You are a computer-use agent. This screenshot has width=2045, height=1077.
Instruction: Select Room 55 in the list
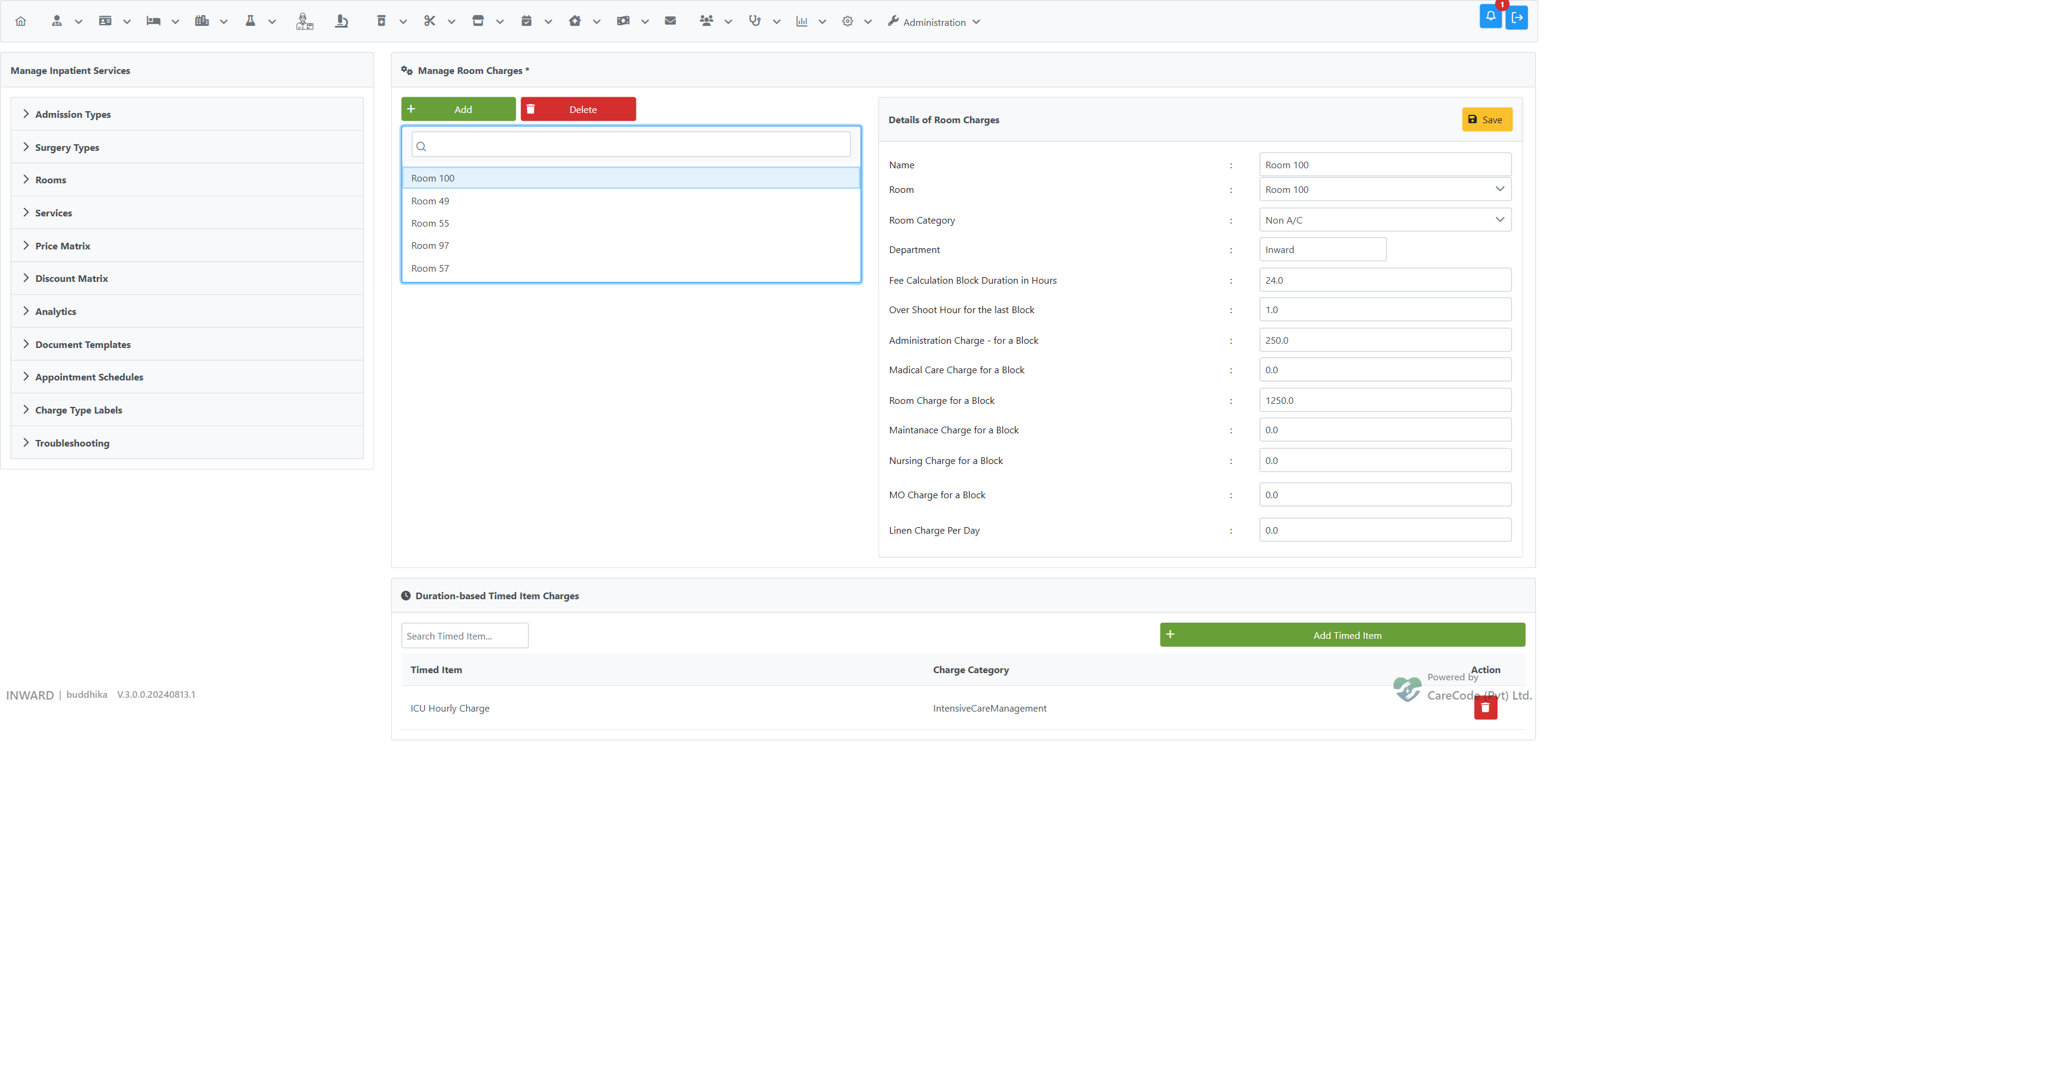[631, 223]
